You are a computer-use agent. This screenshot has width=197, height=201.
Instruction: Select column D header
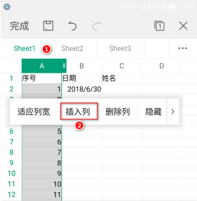(162, 66)
